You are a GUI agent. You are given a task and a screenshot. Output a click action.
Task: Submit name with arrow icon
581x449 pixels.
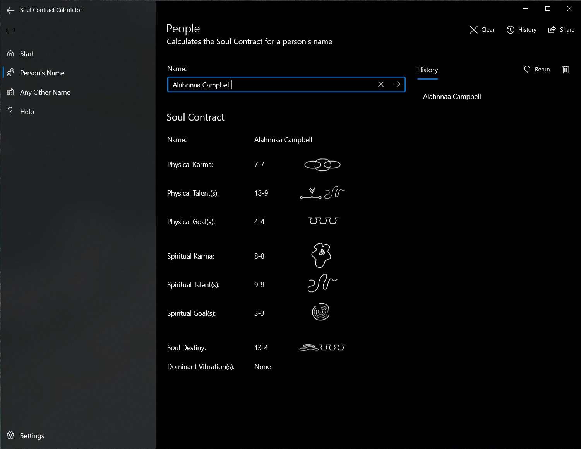397,84
